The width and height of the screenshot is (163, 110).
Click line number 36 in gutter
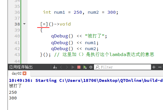[x=17, y=12]
